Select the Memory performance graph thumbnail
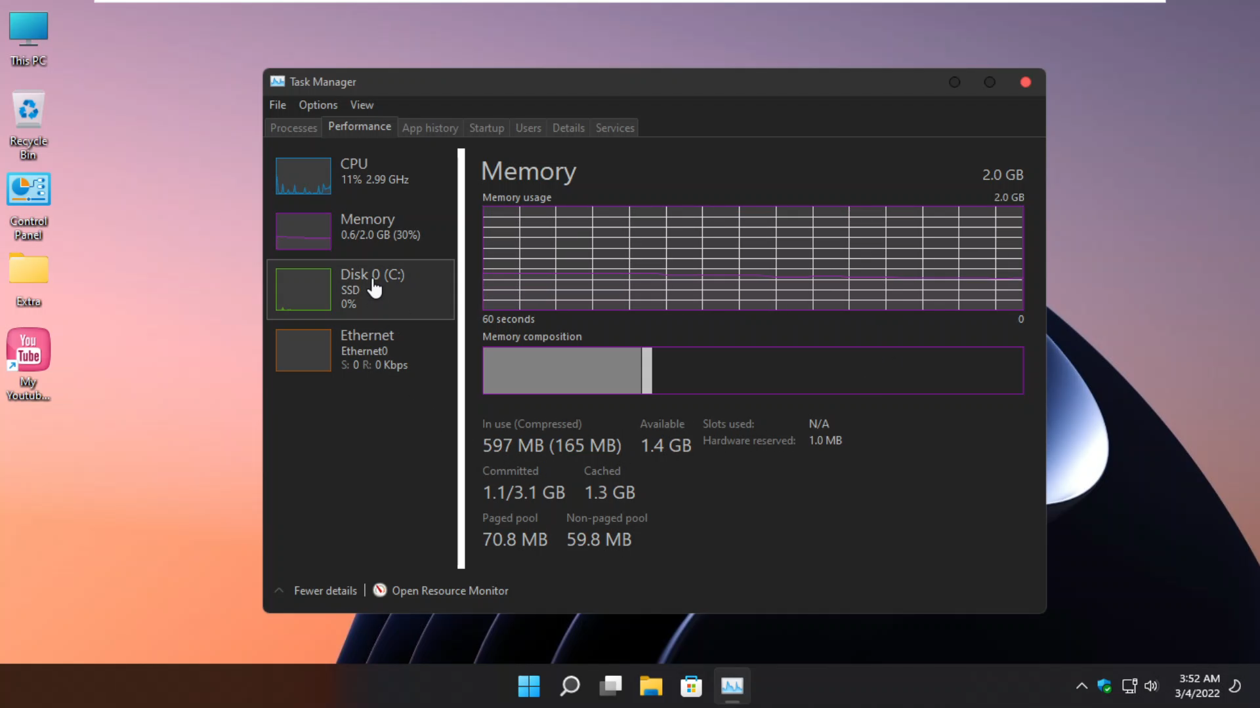The width and height of the screenshot is (1260, 708). pos(303,231)
